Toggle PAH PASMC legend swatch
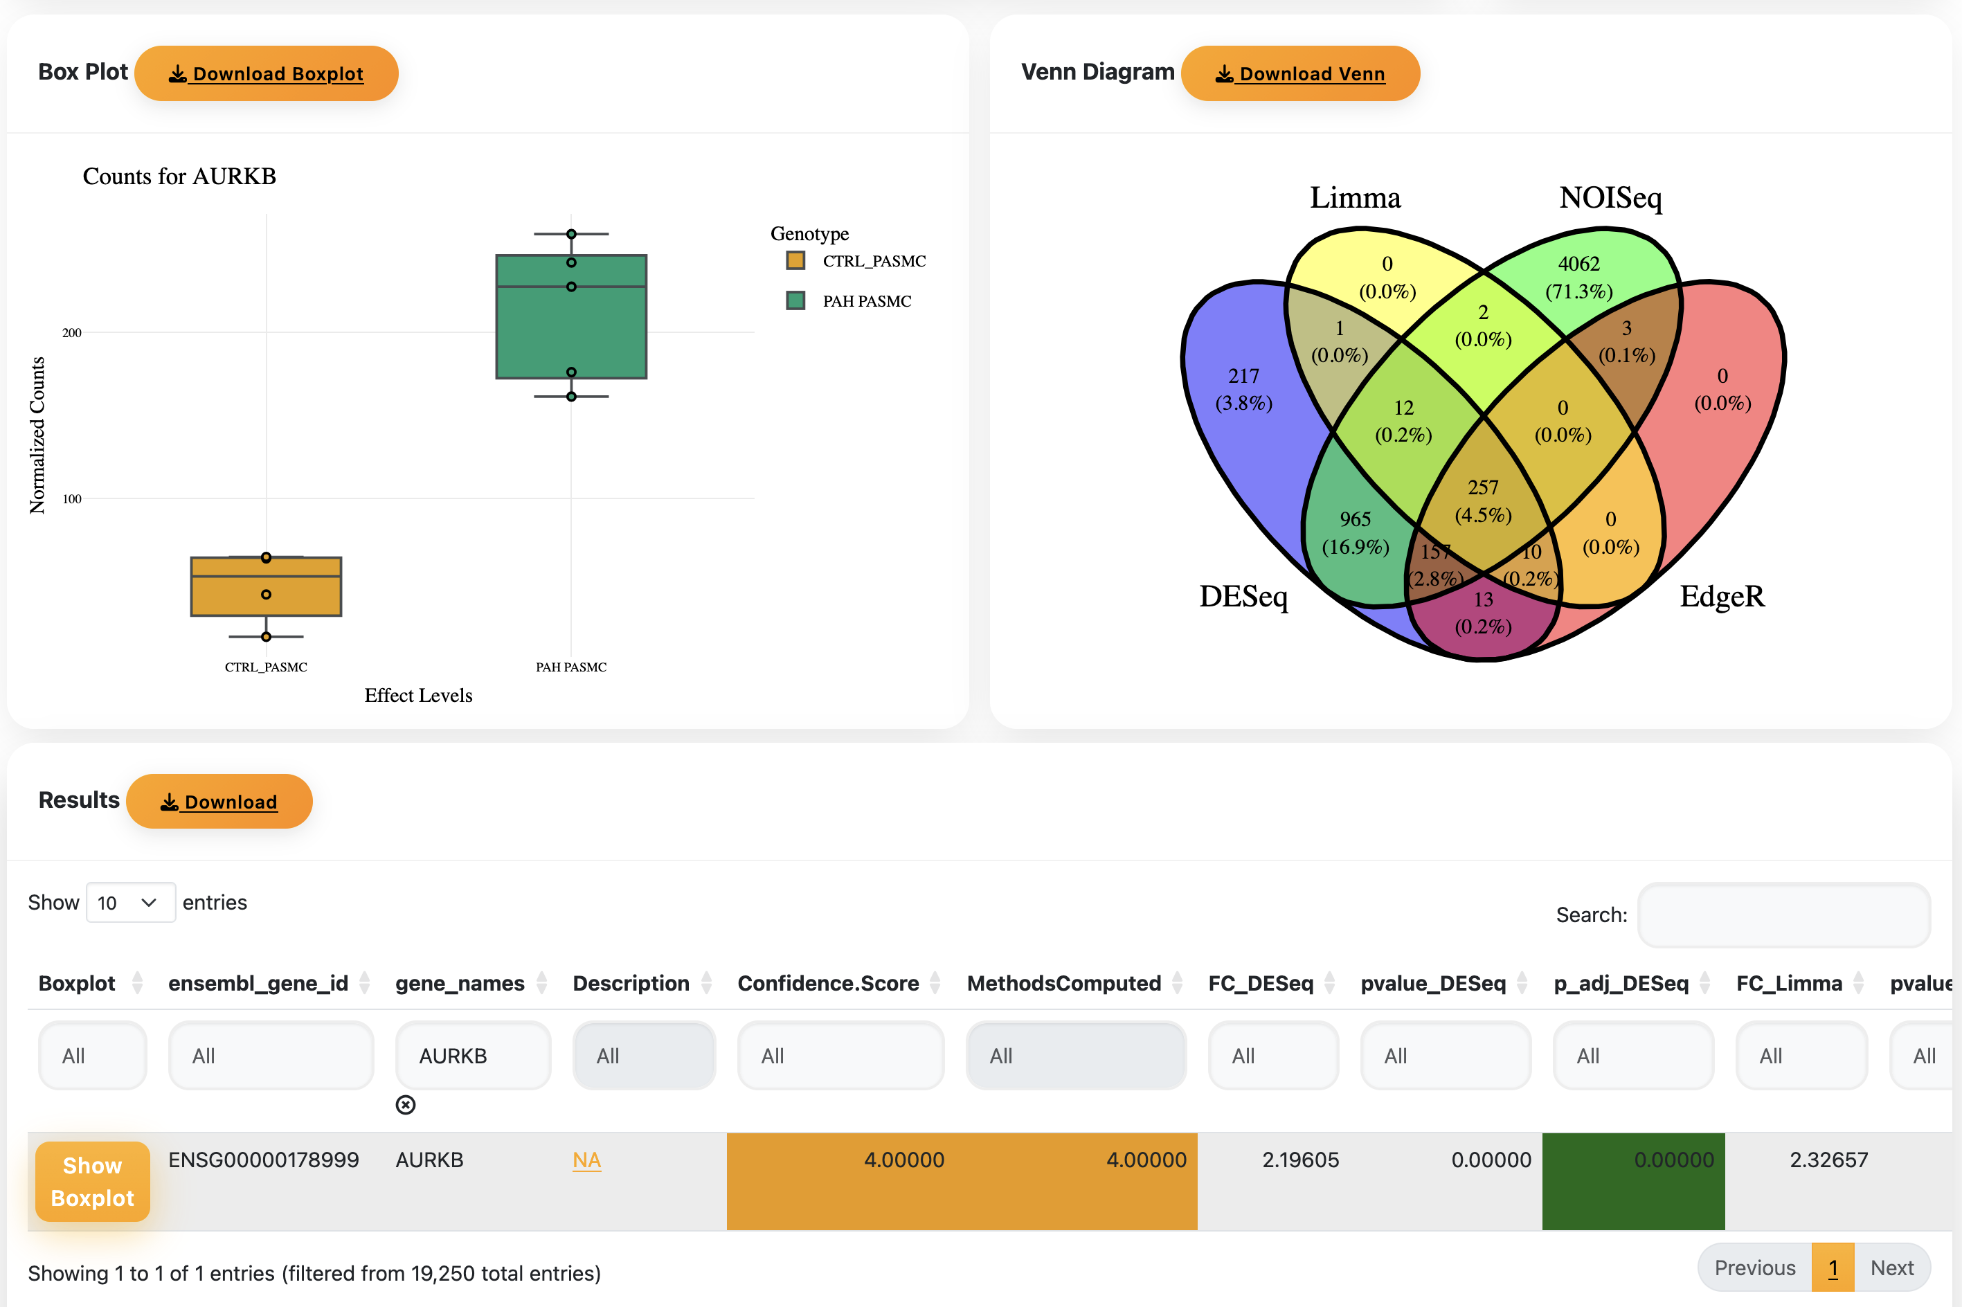Screen dimensions: 1962x1307 tap(796, 301)
